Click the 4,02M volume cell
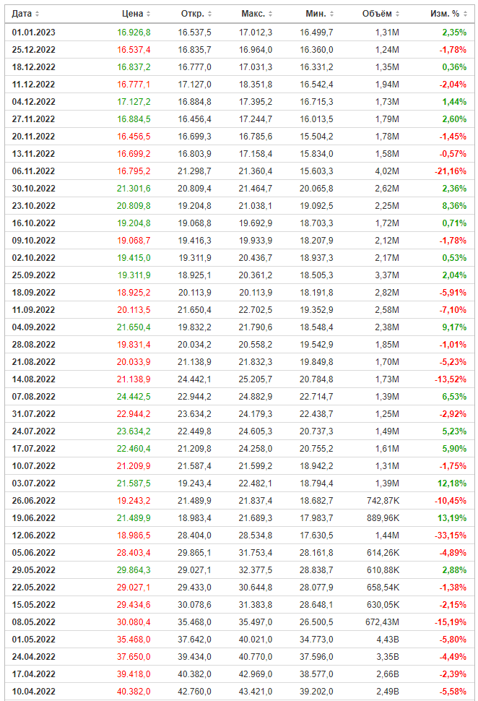 pos(386,171)
